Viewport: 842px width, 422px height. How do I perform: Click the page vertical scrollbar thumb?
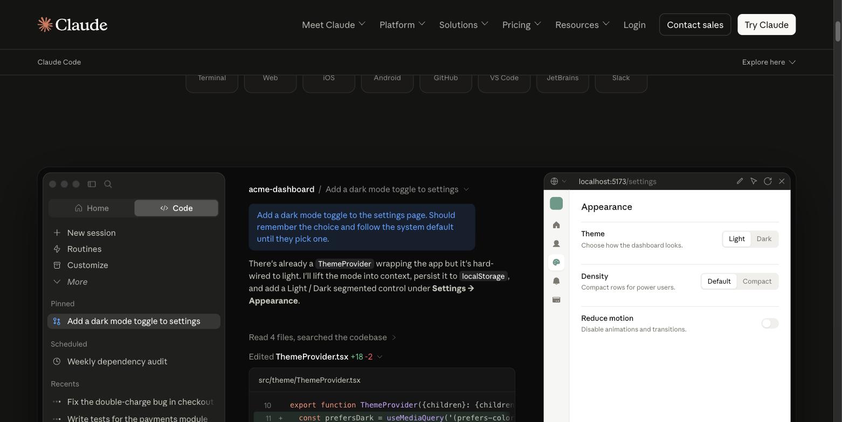click(x=838, y=32)
